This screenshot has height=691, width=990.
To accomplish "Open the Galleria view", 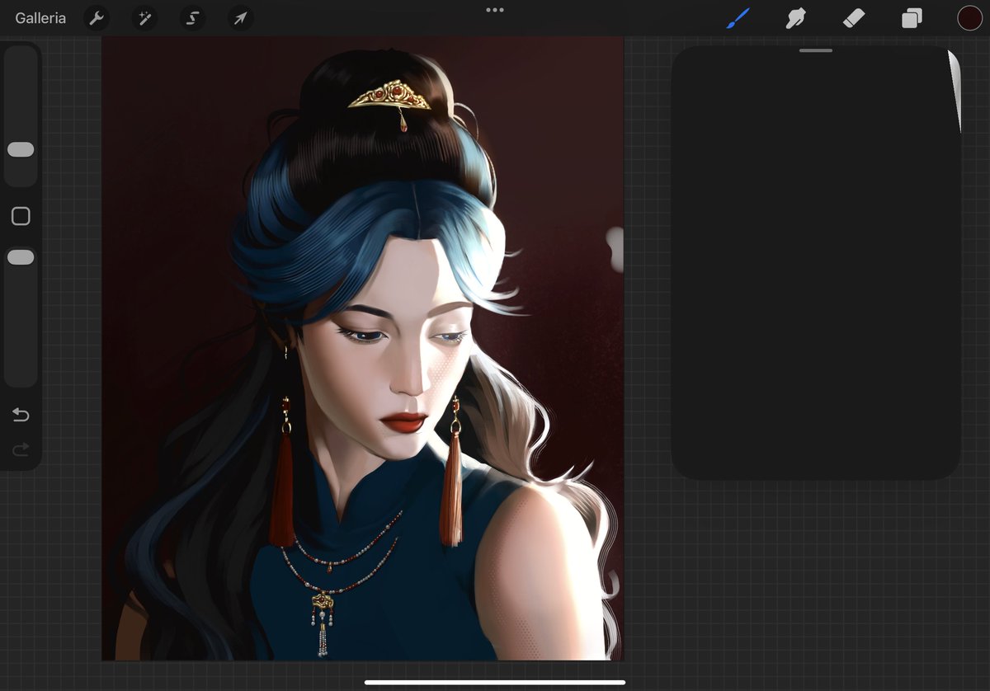I will pos(40,18).
